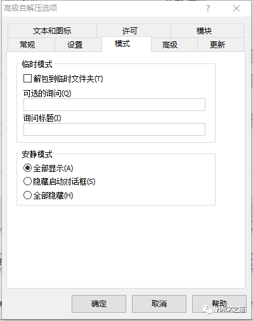Click the 解包到临时文件夹(T) label text
Screen dimensions: 253x321
68,79
